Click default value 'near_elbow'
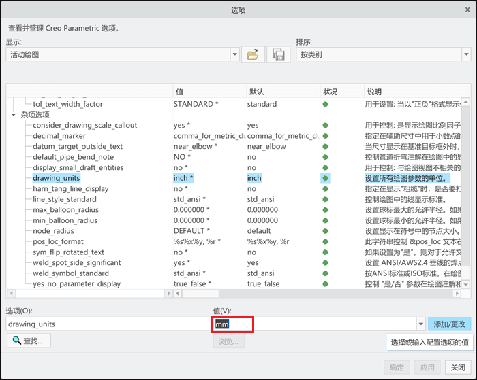This screenshot has height=380, width=477. pos(266,146)
